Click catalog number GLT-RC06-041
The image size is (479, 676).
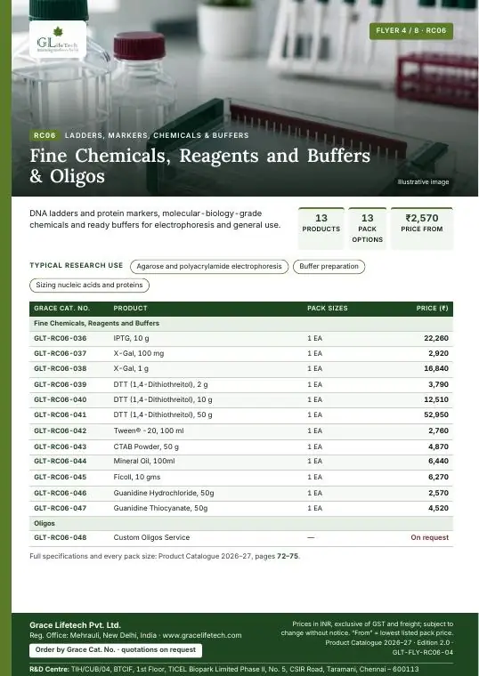(60, 414)
